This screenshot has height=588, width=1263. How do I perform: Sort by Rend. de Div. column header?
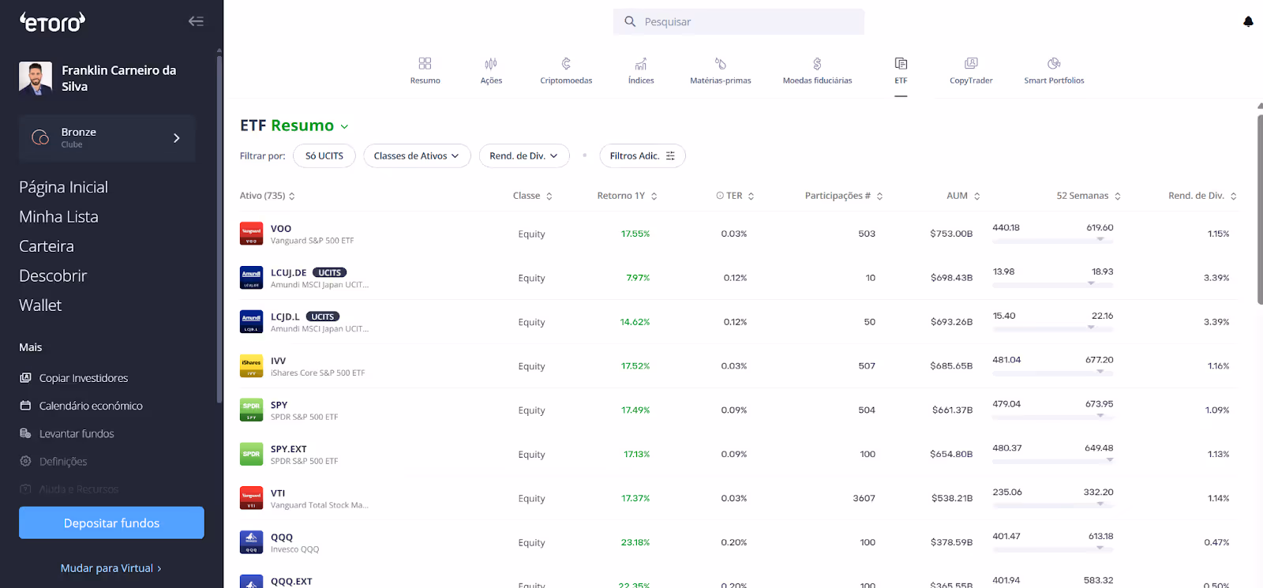click(x=1202, y=196)
